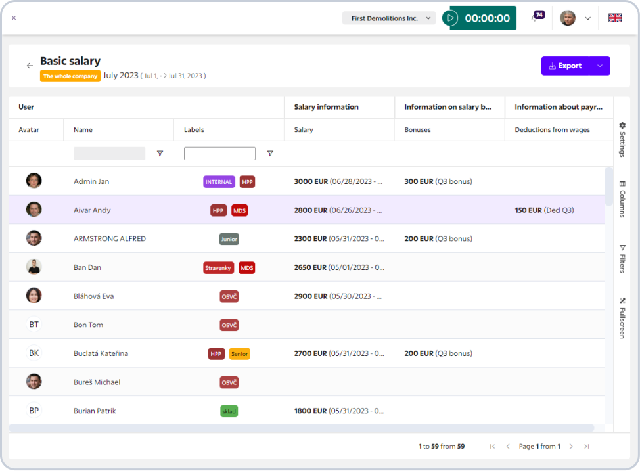This screenshot has height=471, width=640.
Task: Switch table to Fullscreen mode
Action: coord(622,318)
